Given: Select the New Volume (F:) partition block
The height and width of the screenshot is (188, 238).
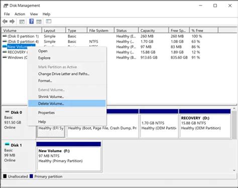Looking at the screenshot, I should click(x=69, y=156).
